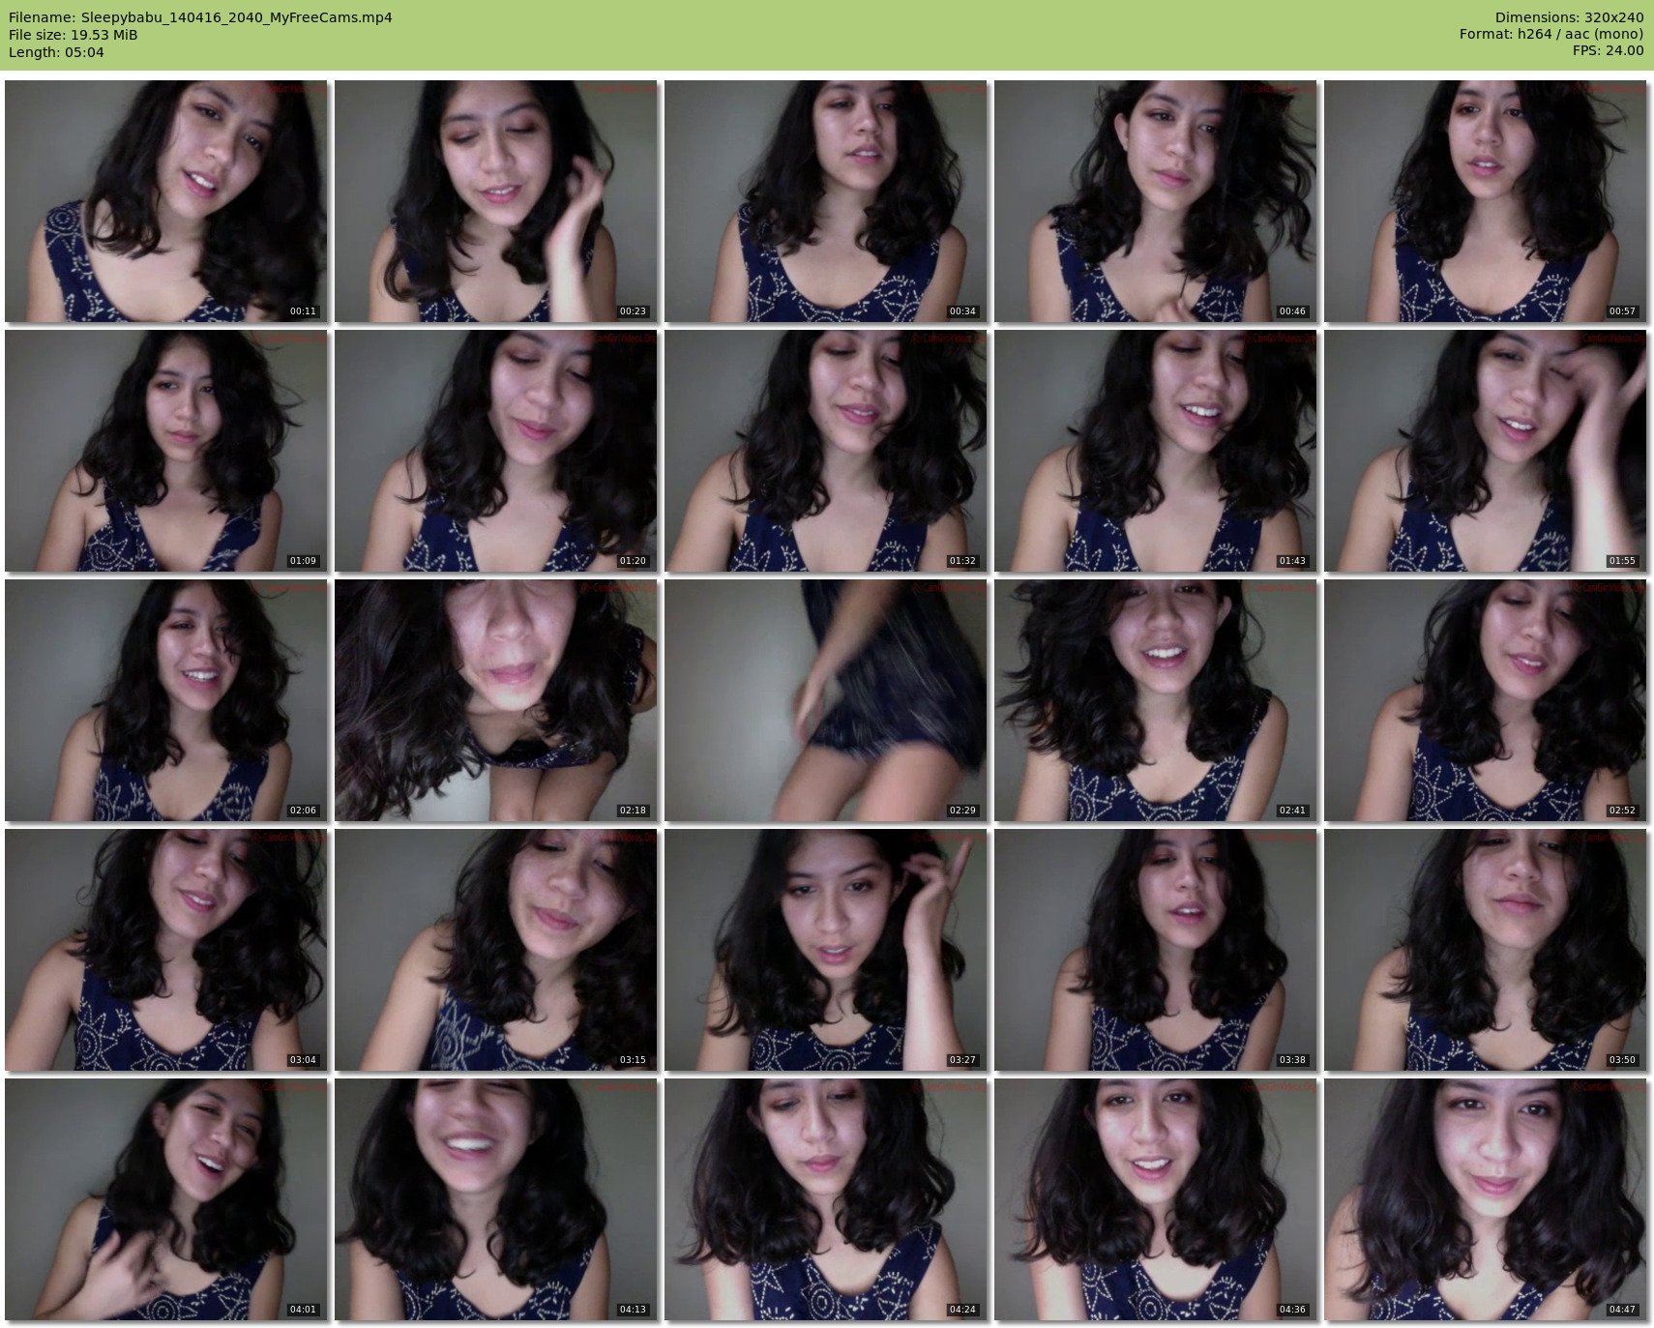Select the frame marked 02:06
The image size is (1654, 1328).
(165, 700)
